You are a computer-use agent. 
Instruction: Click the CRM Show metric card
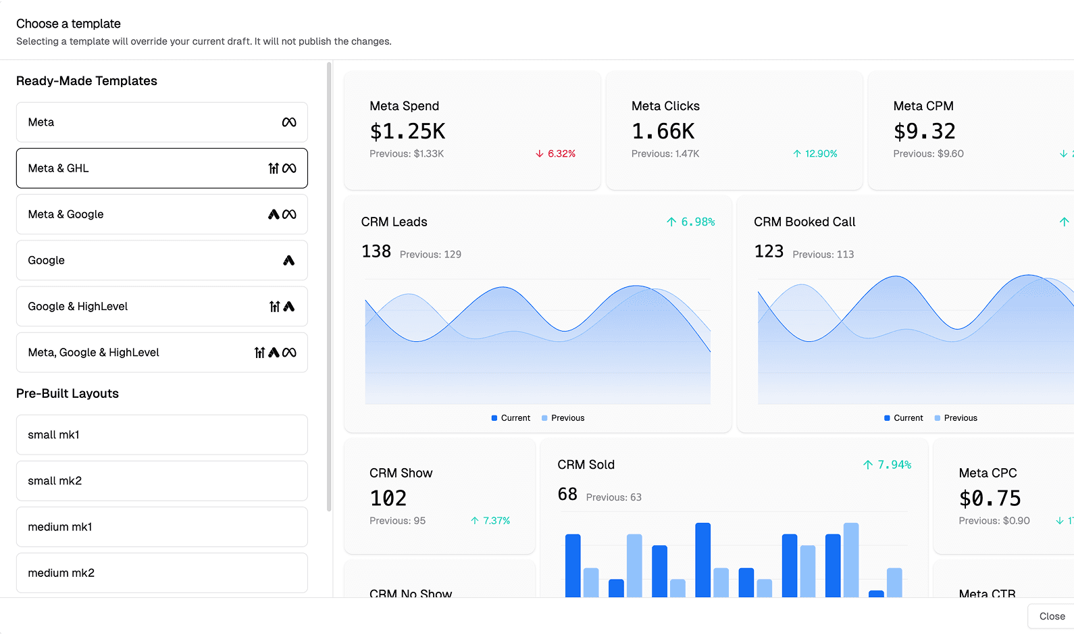pyautogui.click(x=439, y=497)
